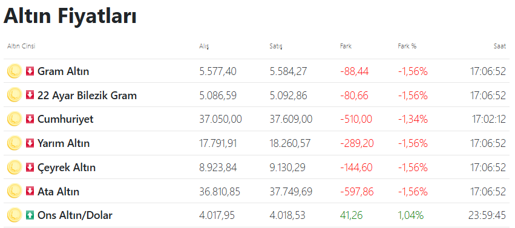Open the 22 Ayar Bilezik Gram link

tap(87, 96)
